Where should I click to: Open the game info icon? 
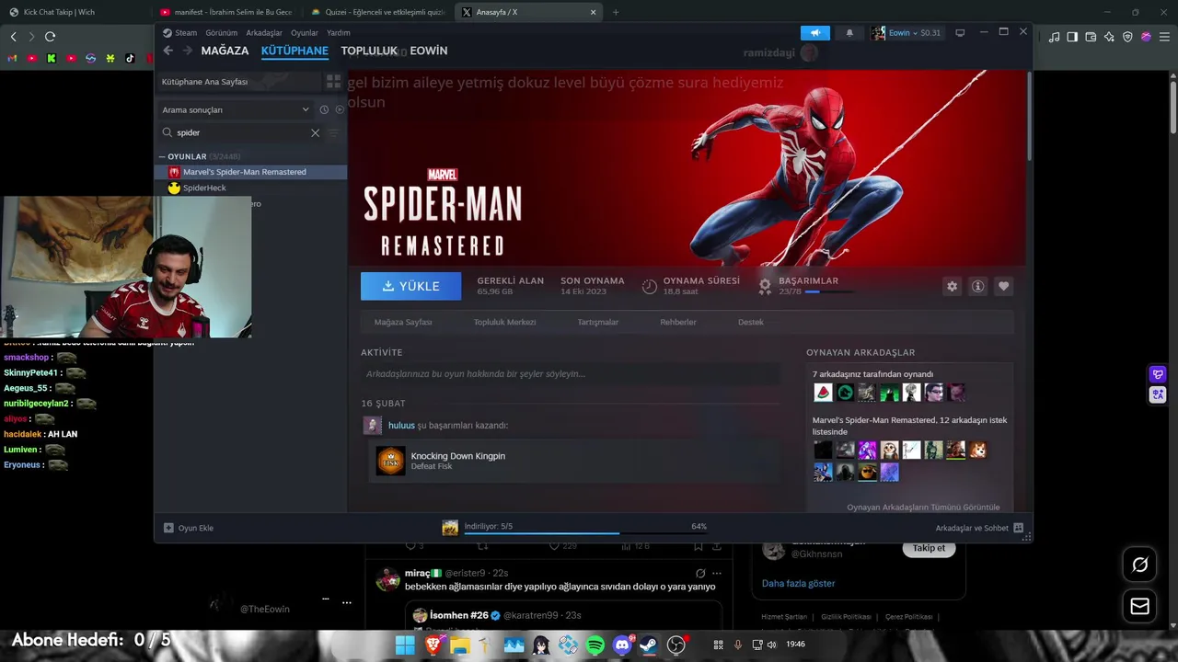977,286
